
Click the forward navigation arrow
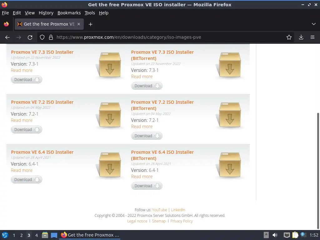[19, 37]
